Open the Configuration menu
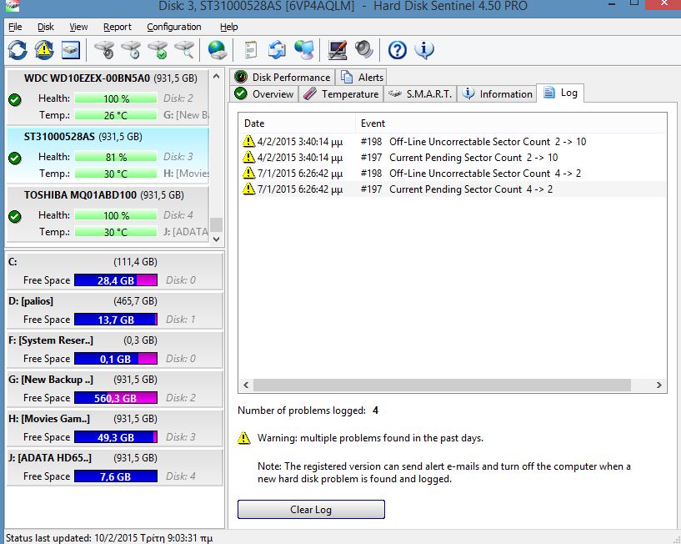The image size is (681, 544). pyautogui.click(x=174, y=27)
